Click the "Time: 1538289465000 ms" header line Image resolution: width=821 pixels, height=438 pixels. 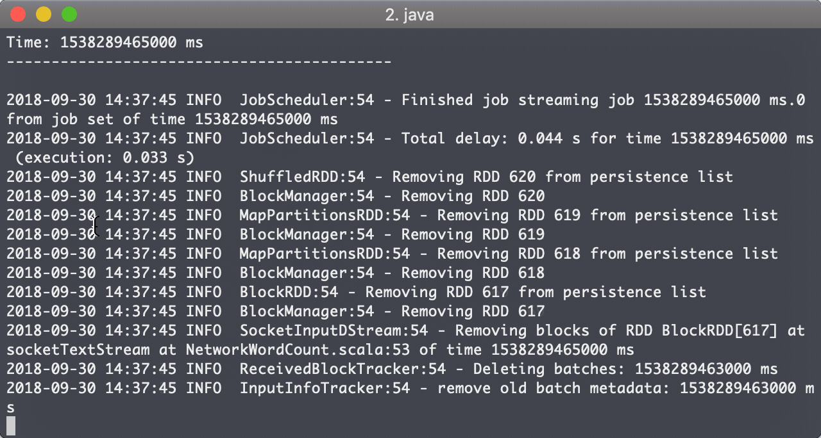coord(105,43)
